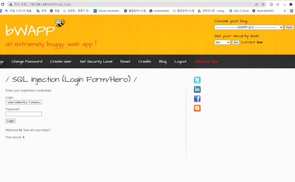Open the 관제리스트 Google Drive bookmark

[x=212, y=11]
